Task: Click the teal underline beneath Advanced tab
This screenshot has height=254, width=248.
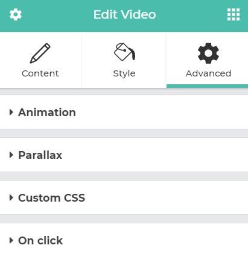Action: click(x=207, y=86)
